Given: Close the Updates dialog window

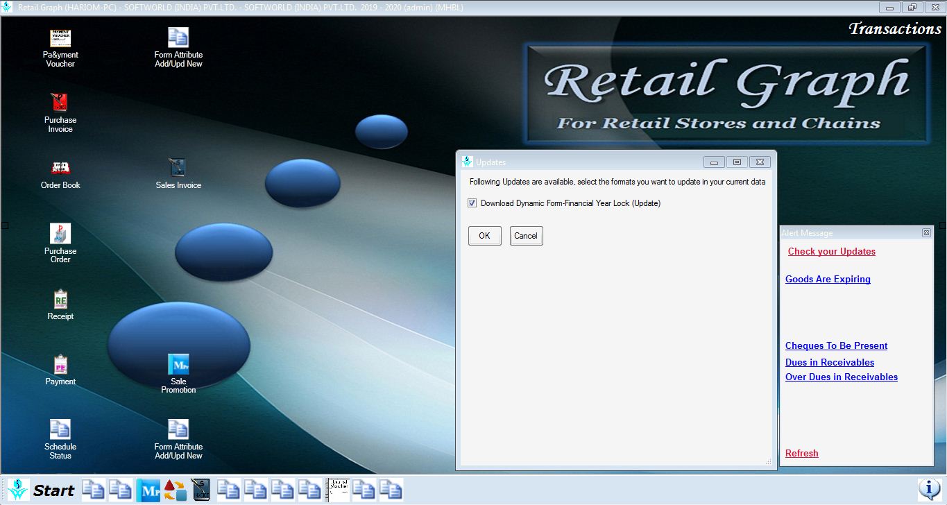Looking at the screenshot, I should (x=760, y=162).
